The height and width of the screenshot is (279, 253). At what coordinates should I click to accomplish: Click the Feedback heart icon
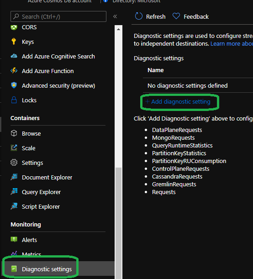[176, 16]
